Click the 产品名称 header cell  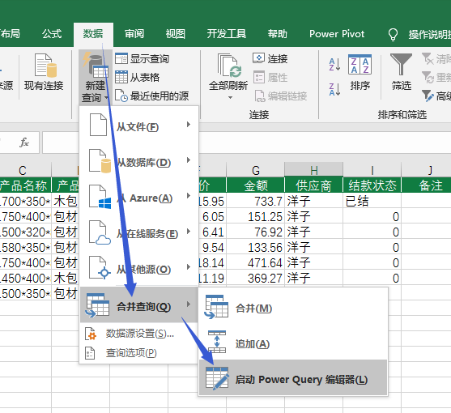pyautogui.click(x=25, y=185)
